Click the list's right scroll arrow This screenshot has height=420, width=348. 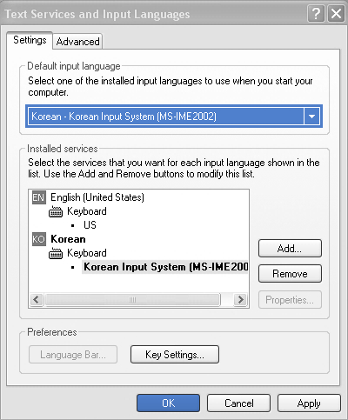[240, 299]
